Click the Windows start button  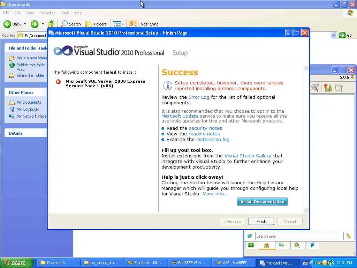[x=16, y=263]
